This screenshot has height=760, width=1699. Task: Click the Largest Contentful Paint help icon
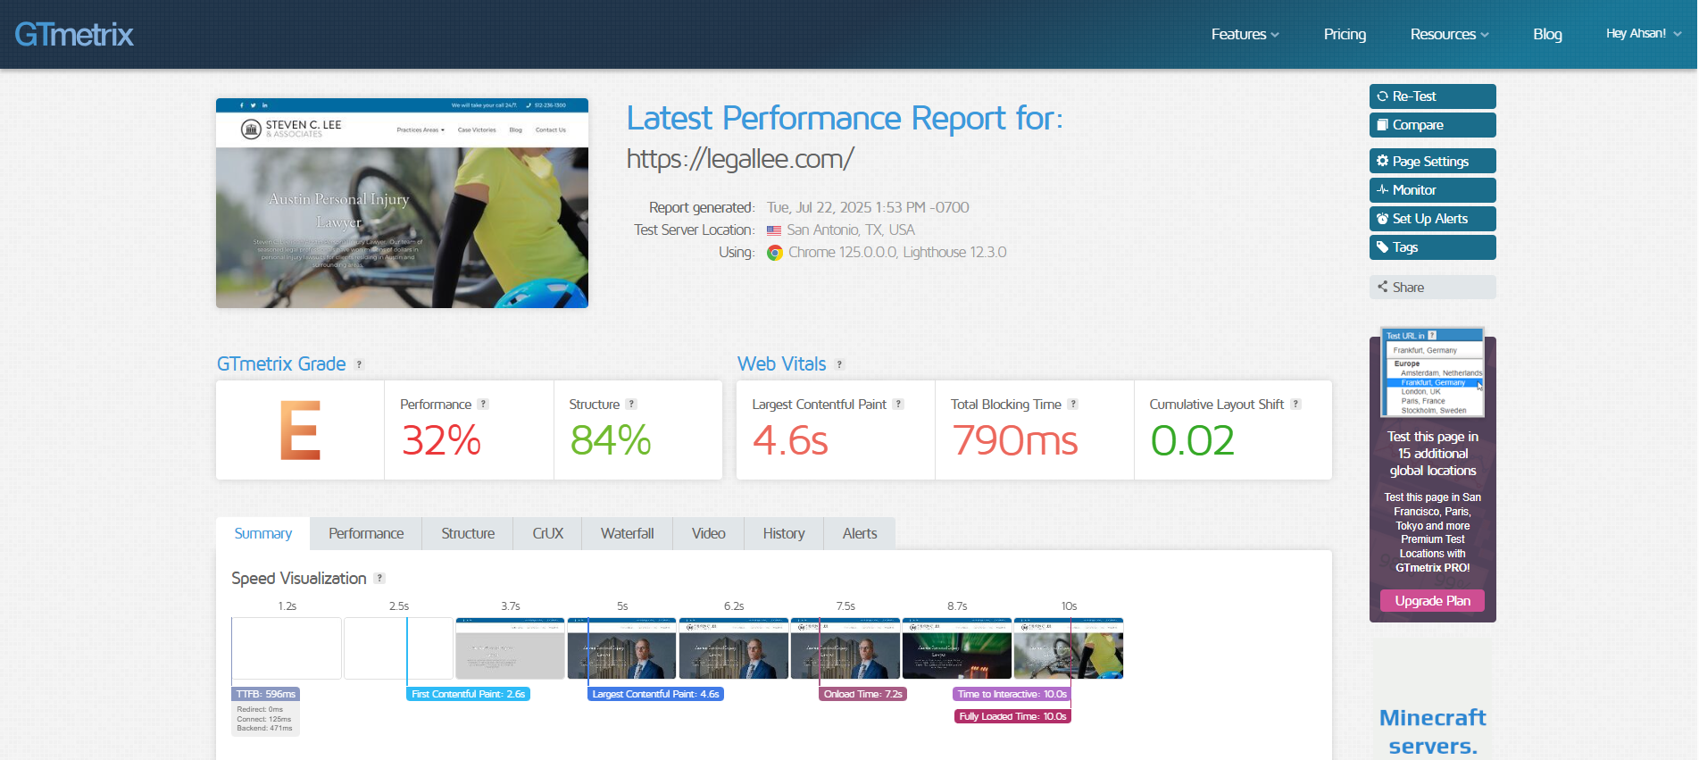click(x=898, y=405)
